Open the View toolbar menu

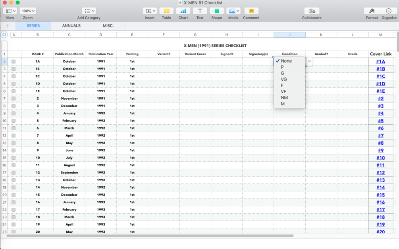pyautogui.click(x=10, y=11)
